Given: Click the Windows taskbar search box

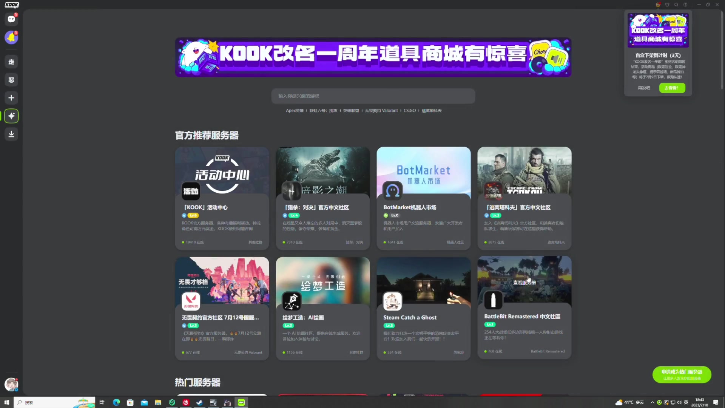Looking at the screenshot, I should tap(54, 402).
